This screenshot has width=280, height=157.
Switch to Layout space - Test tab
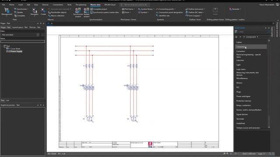coord(20,27)
